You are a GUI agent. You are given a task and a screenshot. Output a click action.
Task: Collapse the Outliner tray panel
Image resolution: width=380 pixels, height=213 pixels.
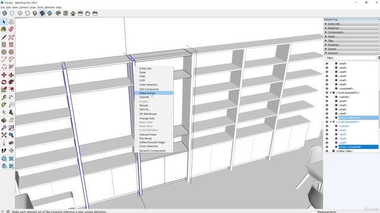[x=351, y=53]
